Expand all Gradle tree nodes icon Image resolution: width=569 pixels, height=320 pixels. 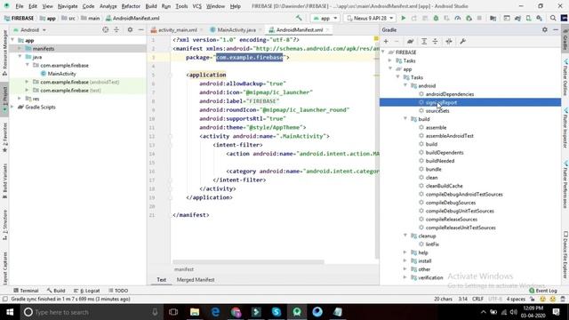coord(424,42)
